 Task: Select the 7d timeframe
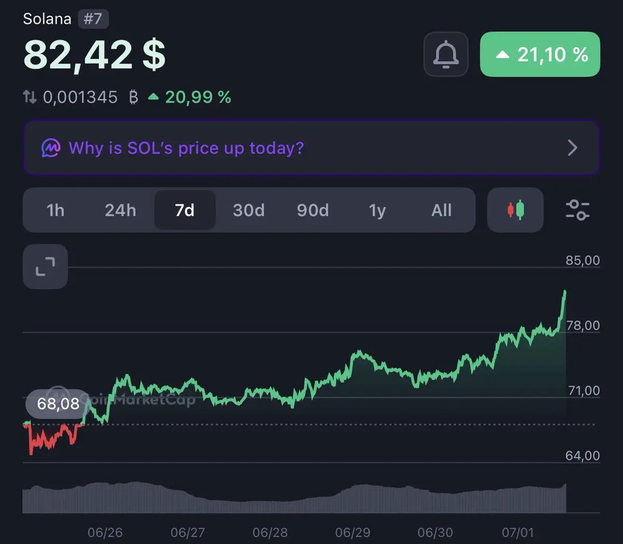[x=185, y=210]
